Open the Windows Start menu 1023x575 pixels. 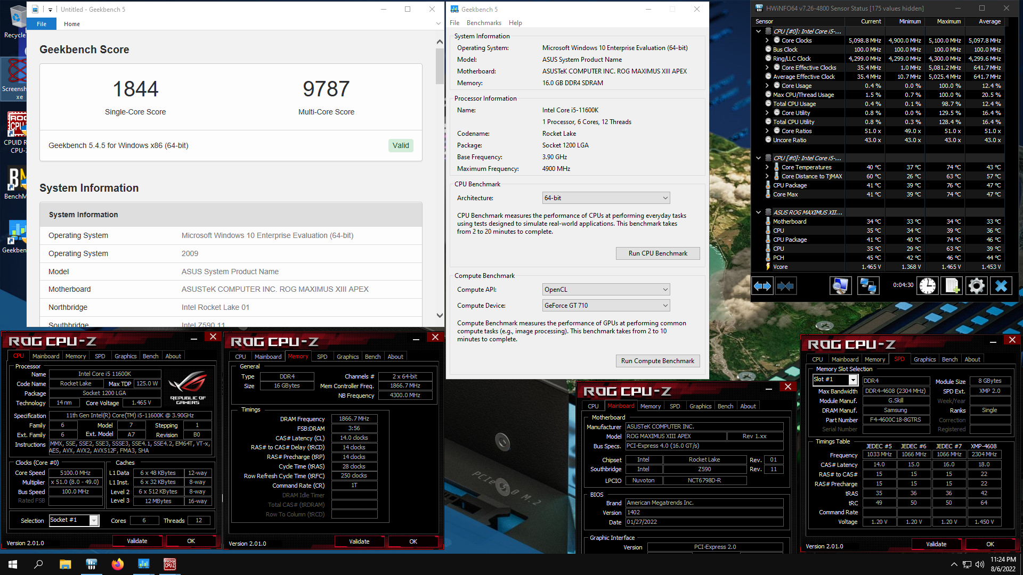click(13, 564)
